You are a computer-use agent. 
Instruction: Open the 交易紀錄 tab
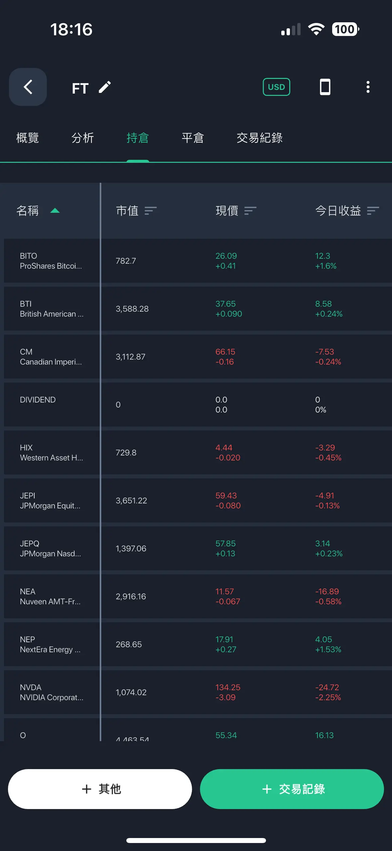click(259, 138)
